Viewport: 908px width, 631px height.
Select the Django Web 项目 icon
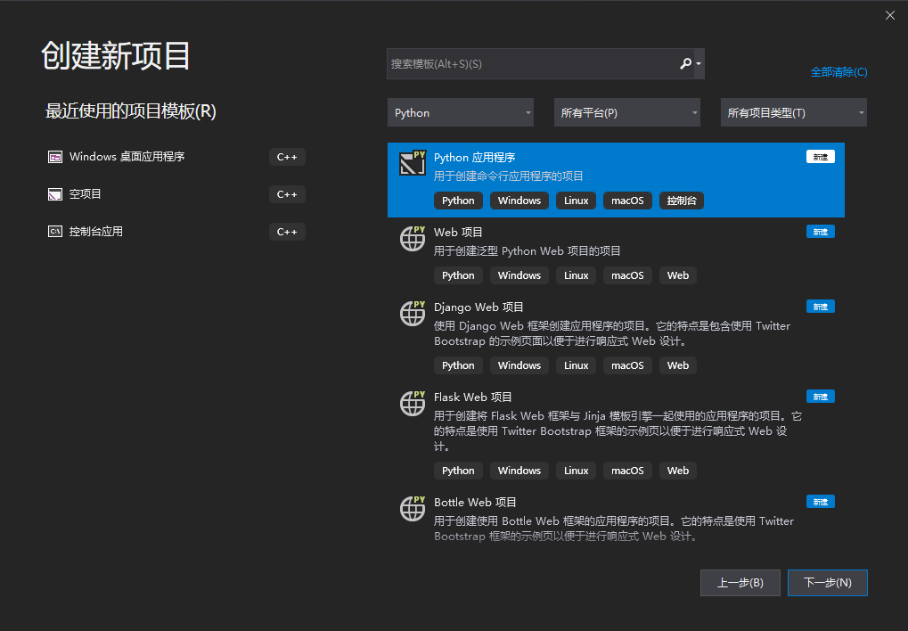412,314
